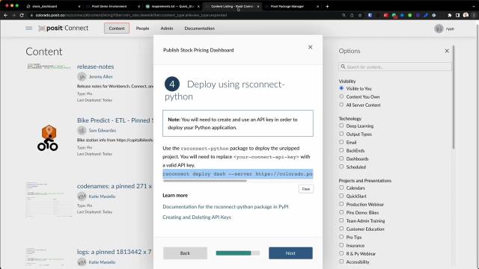Check the Output Types checkbox
This screenshot has width=479, height=269.
(x=341, y=134)
